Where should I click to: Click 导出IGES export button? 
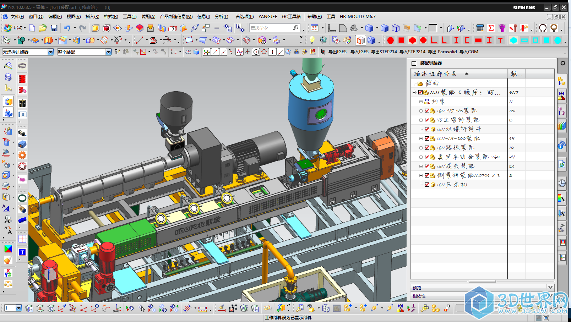(x=337, y=52)
